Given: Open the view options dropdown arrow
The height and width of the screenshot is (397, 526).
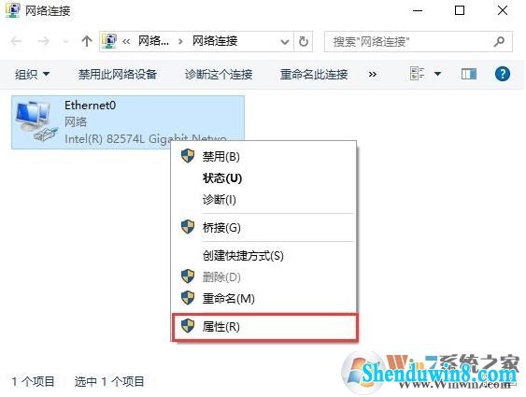Looking at the screenshot, I should pyautogui.click(x=438, y=74).
